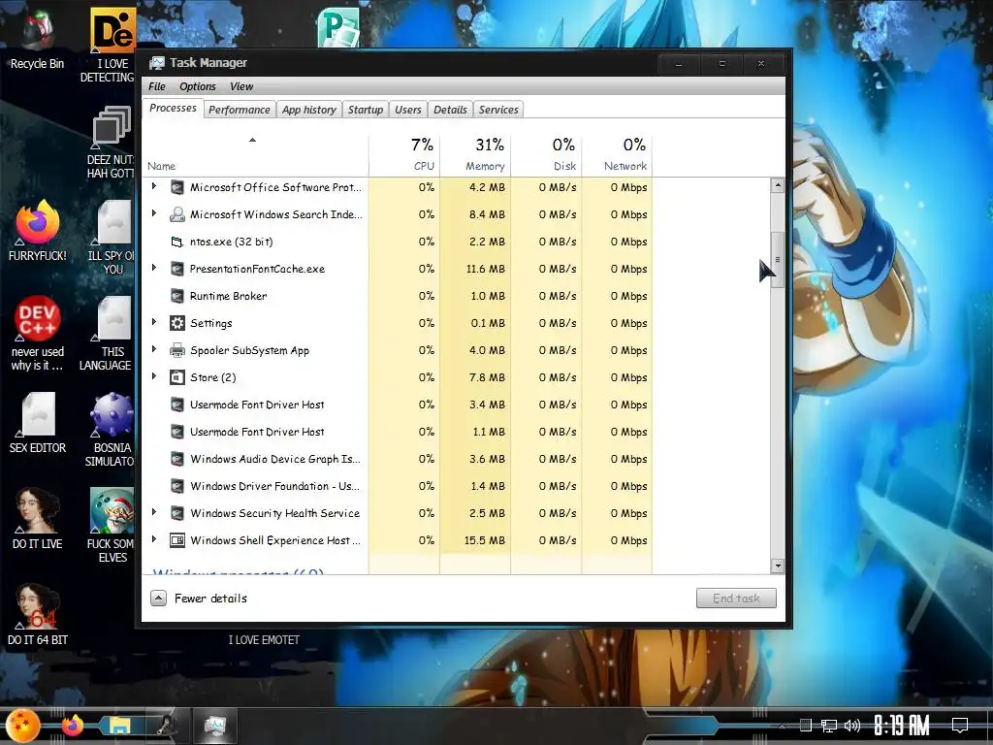
Task: Sort processes by Name column header
Action: (x=255, y=154)
